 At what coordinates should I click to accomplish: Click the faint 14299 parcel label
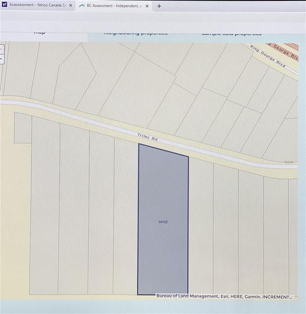(289, 162)
